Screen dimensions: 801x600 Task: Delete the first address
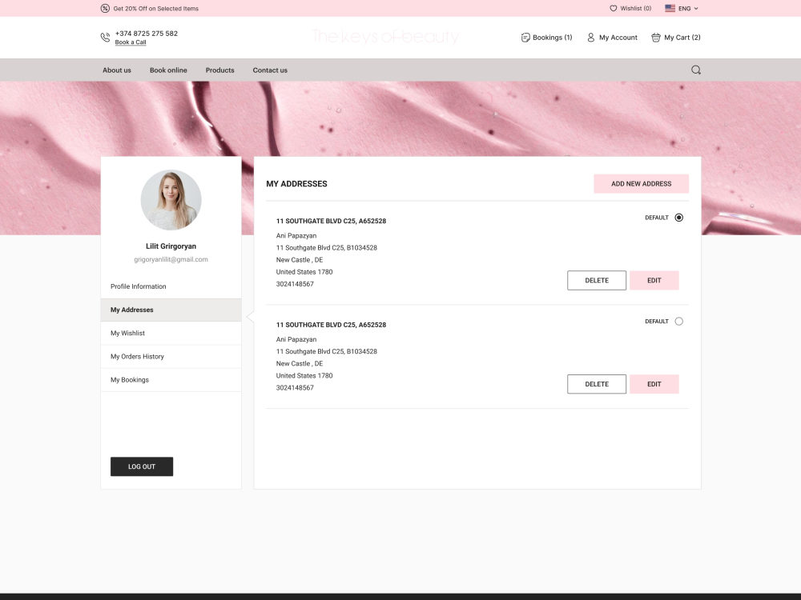click(x=597, y=281)
